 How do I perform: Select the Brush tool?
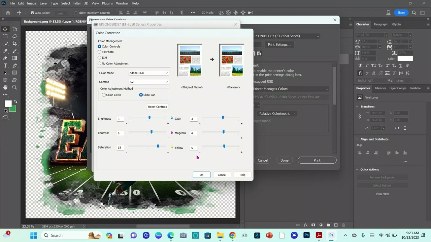[14, 51]
